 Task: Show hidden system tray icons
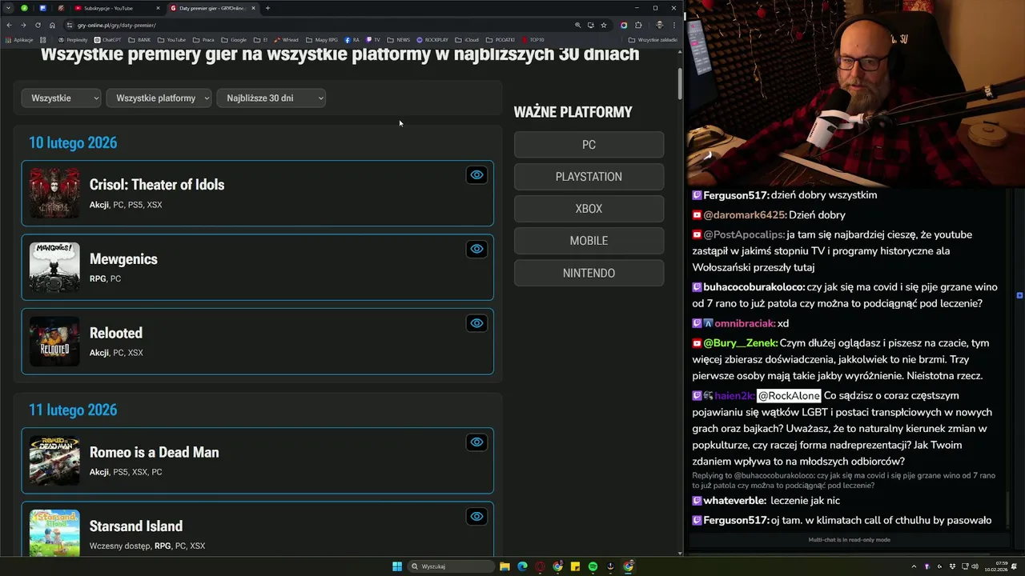pyautogui.click(x=914, y=566)
